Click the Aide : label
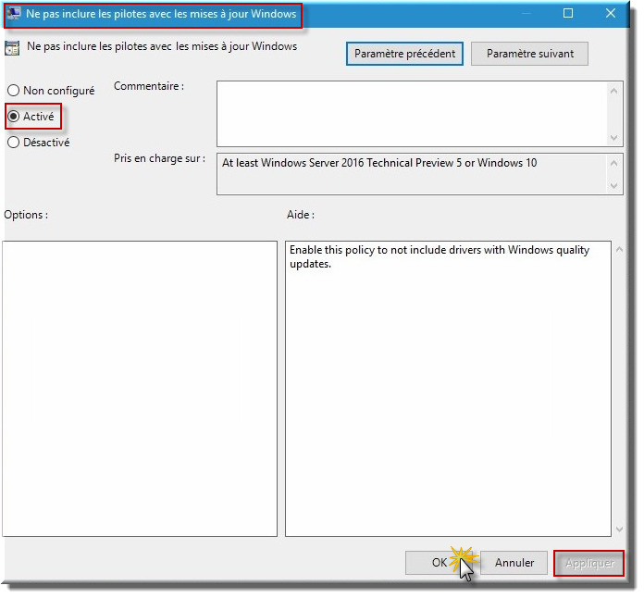 coord(302,216)
